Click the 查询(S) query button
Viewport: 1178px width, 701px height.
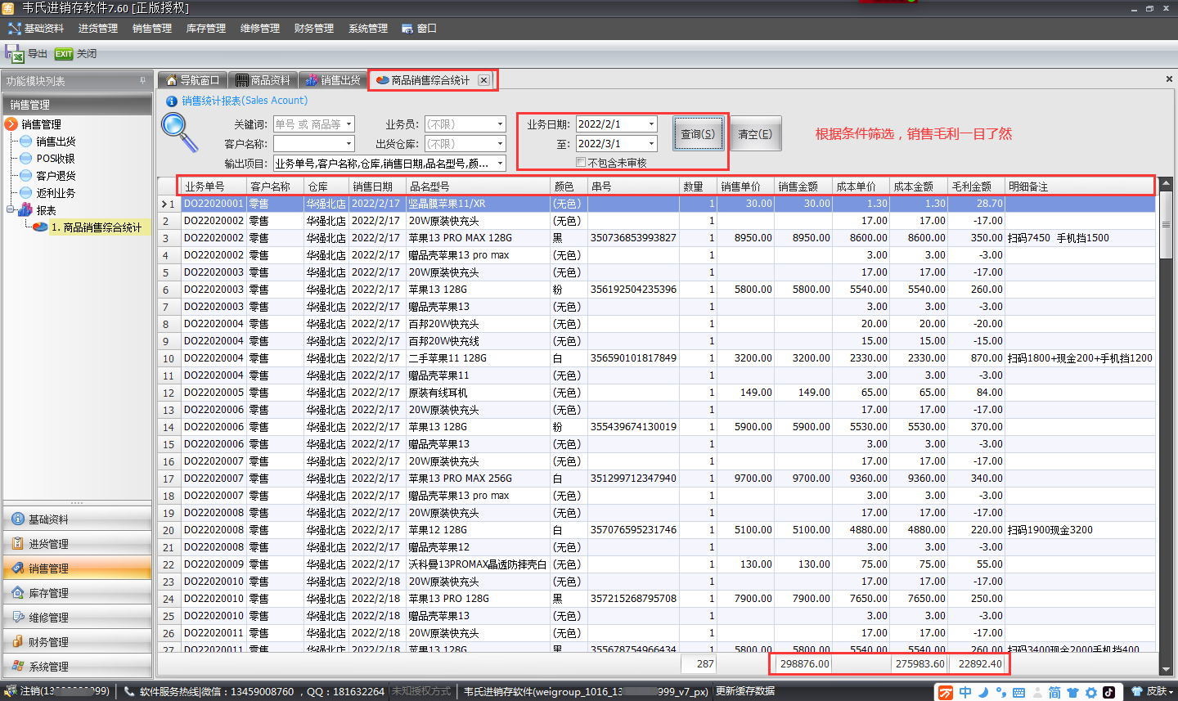click(x=698, y=134)
